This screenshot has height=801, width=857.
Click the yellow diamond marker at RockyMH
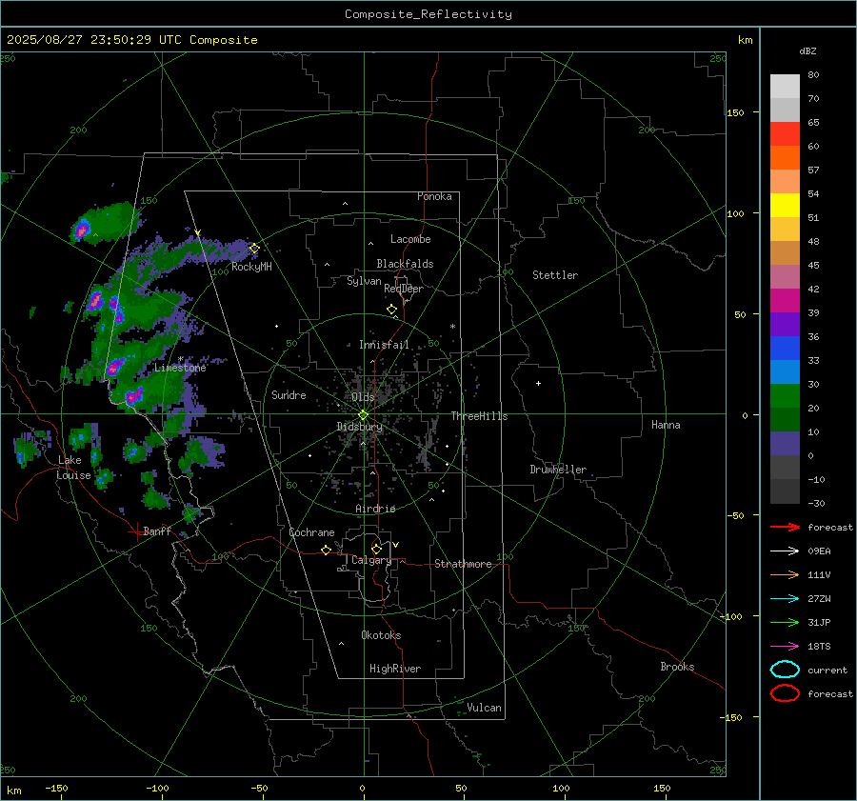pyautogui.click(x=254, y=249)
